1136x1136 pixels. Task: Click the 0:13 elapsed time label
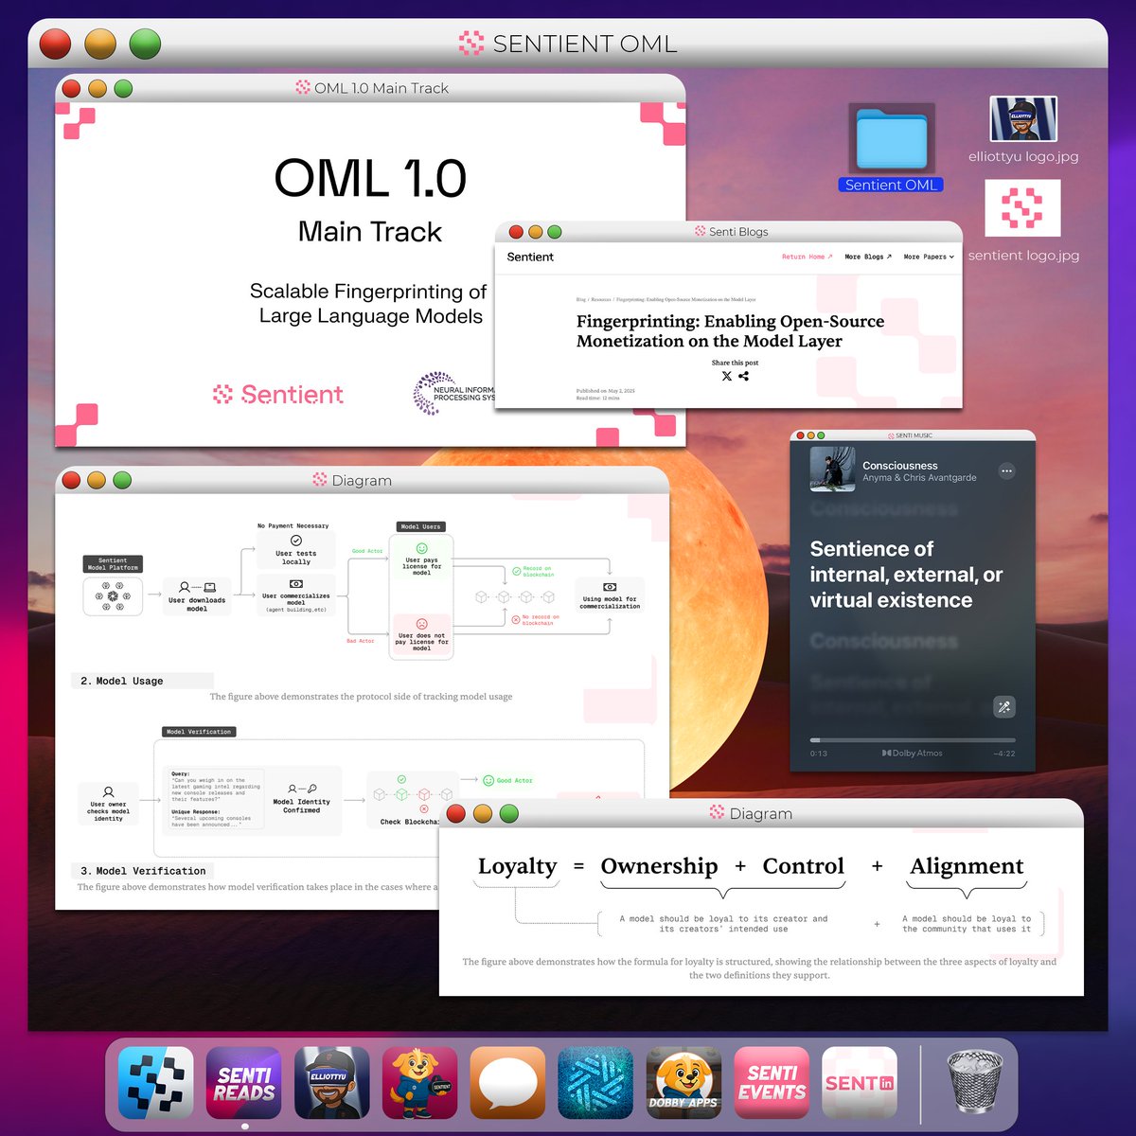click(x=819, y=754)
